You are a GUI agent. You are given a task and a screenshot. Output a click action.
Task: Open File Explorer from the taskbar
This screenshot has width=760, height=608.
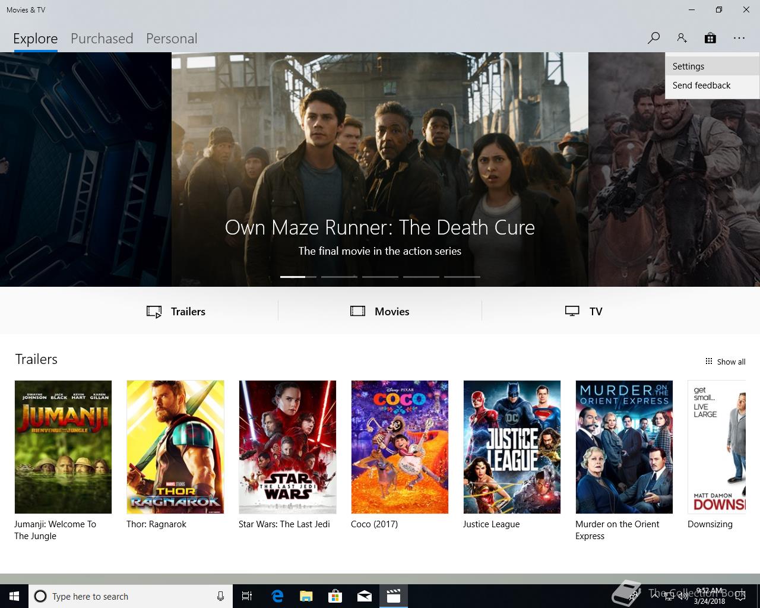(x=306, y=596)
